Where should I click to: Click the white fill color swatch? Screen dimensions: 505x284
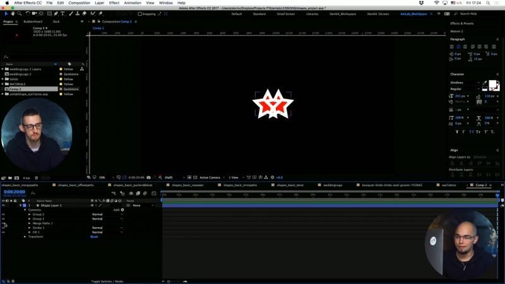492,84
